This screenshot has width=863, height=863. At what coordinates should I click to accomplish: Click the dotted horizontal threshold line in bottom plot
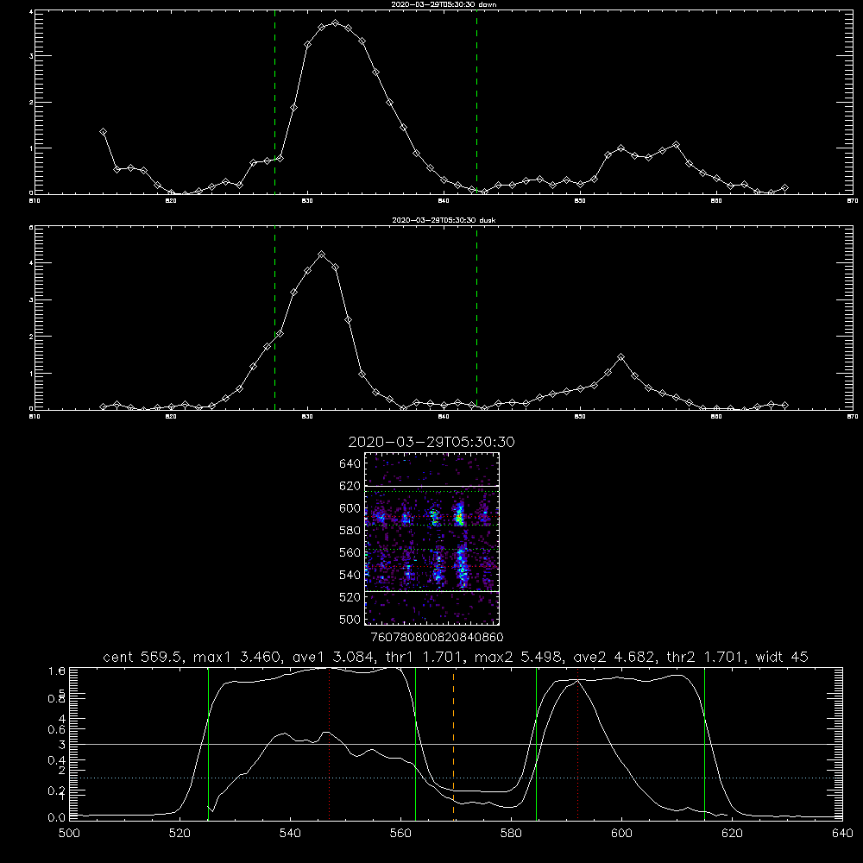click(456, 778)
